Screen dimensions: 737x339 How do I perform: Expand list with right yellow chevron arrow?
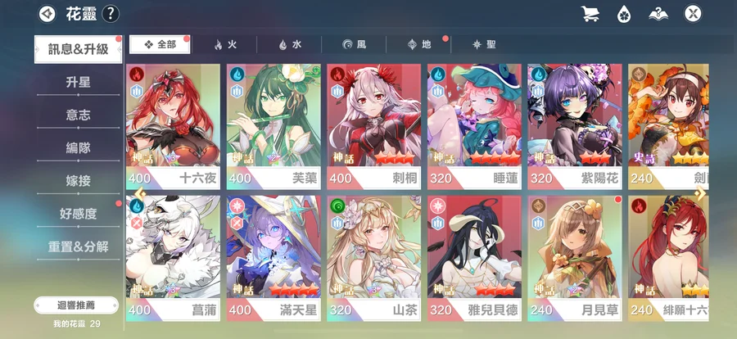pyautogui.click(x=700, y=194)
